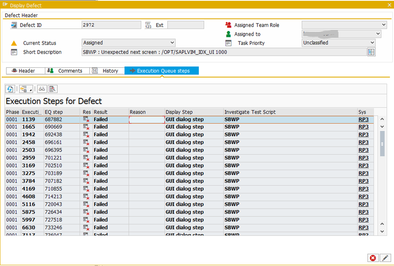Click the RP3 link for execution 3275

(363, 173)
